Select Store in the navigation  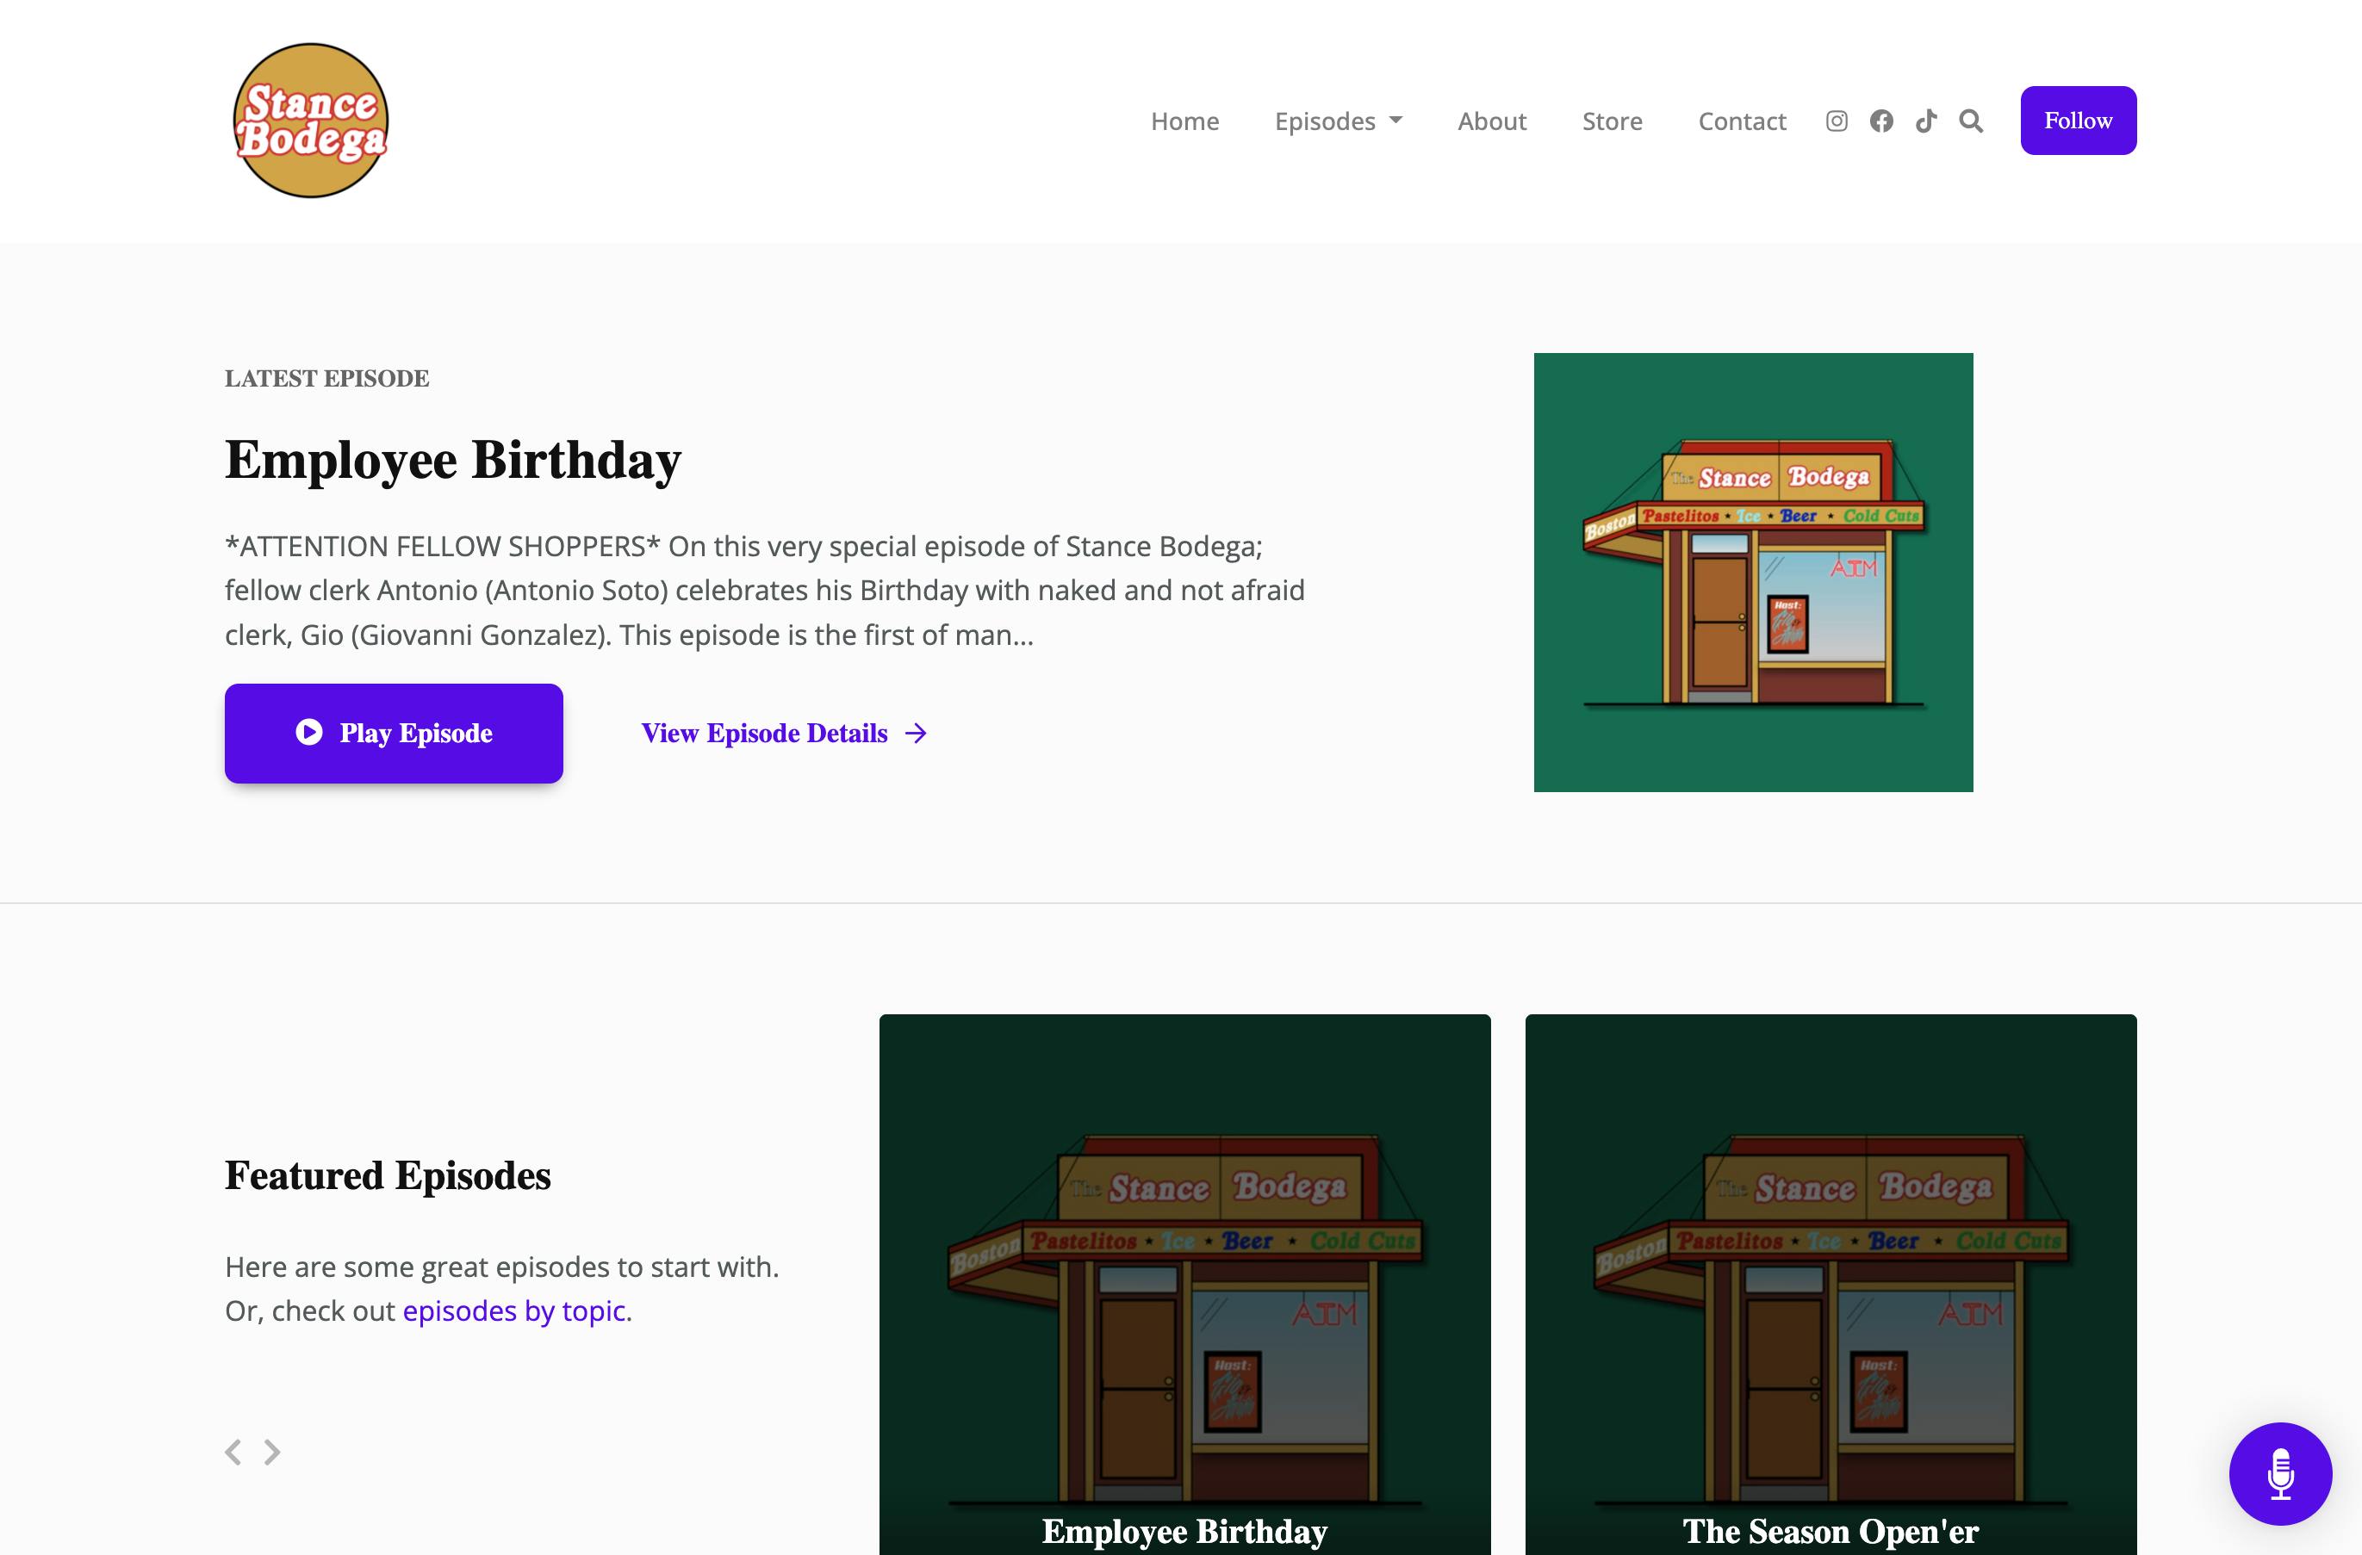tap(1612, 120)
